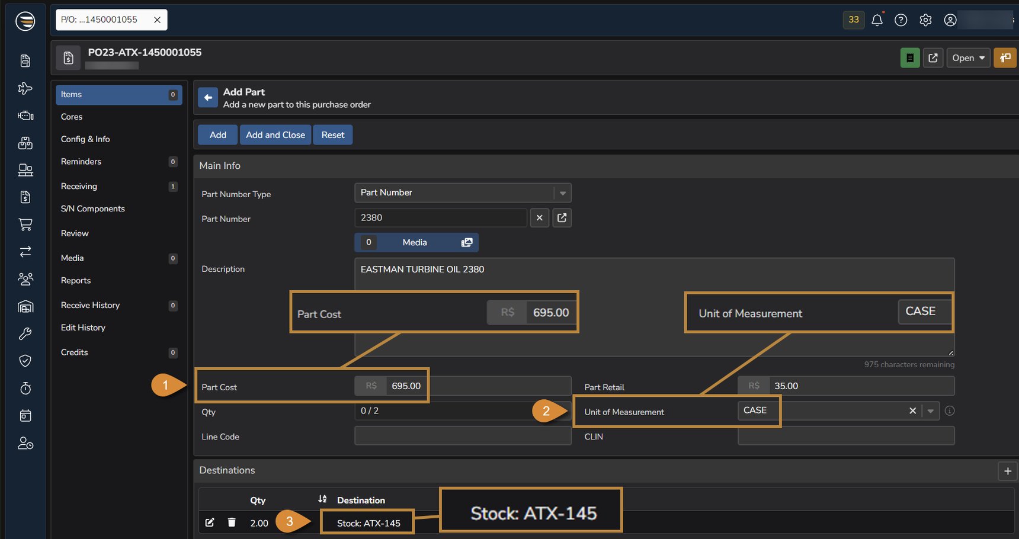1019x539 pixels.
Task: Click the plus icon to add destination
Action: coord(1007,471)
